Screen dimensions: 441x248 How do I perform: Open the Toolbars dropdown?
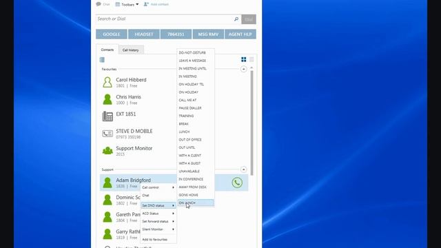127,4
